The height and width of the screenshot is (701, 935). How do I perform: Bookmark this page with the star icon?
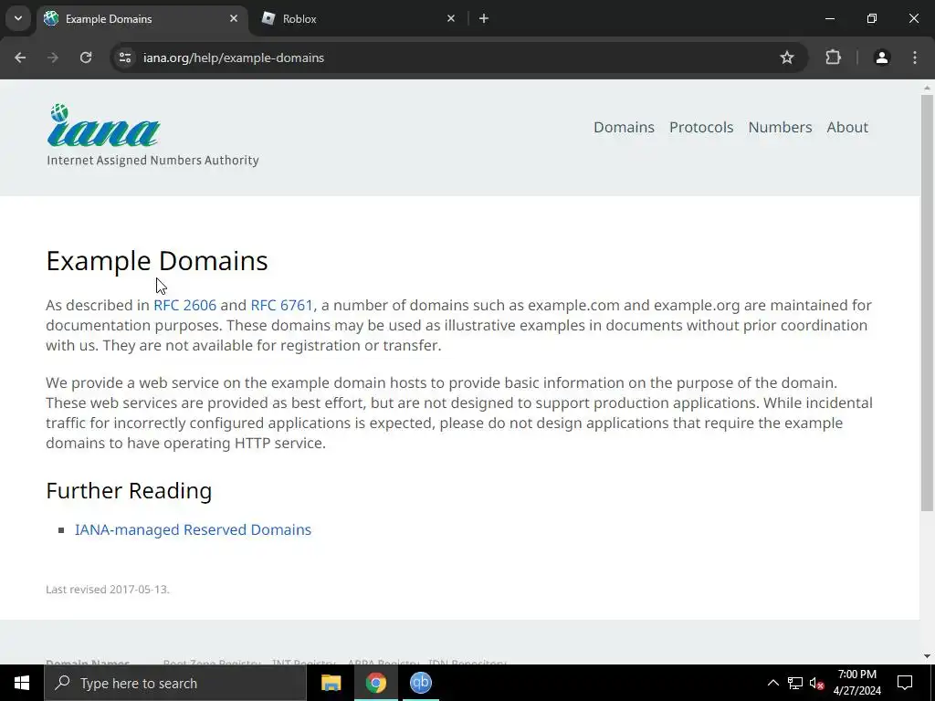tap(787, 58)
